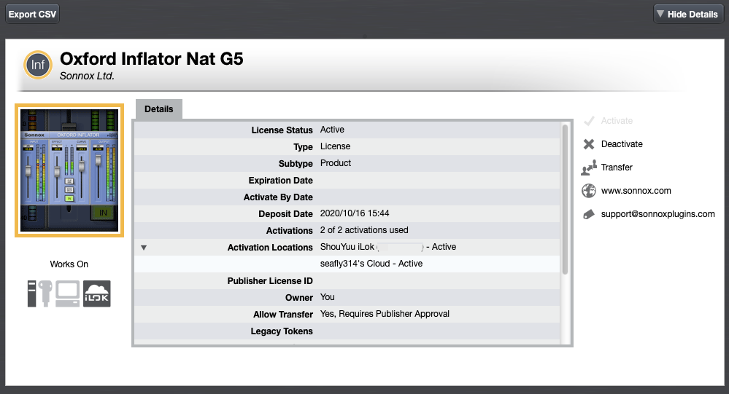729x394 pixels.
Task: Select the Activate By Date row label
Action: [278, 197]
